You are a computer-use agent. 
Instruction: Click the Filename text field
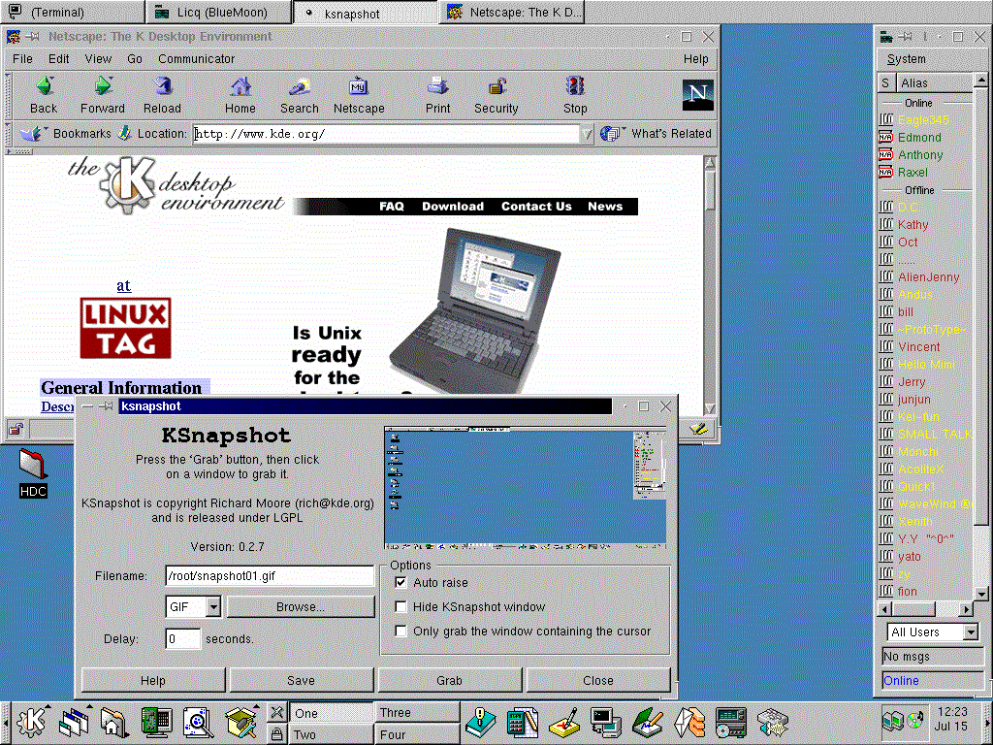coord(270,576)
